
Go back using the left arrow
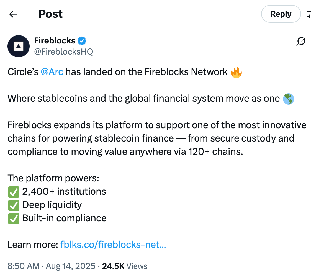13,14
